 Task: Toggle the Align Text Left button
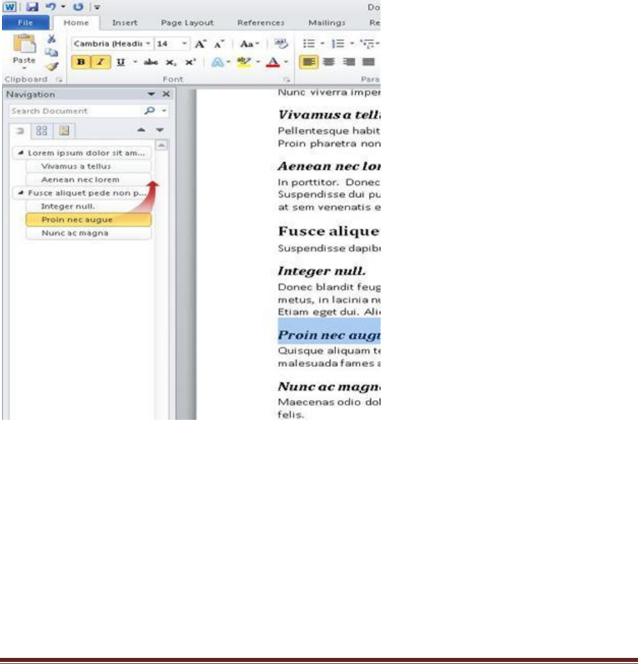tap(307, 62)
